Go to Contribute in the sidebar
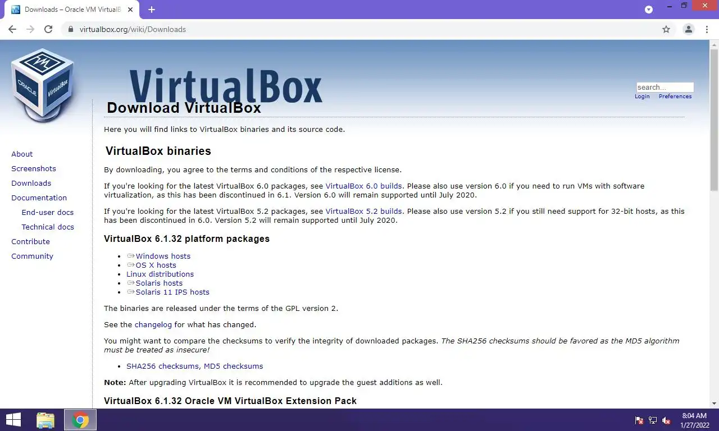This screenshot has height=431, width=719. click(30, 241)
